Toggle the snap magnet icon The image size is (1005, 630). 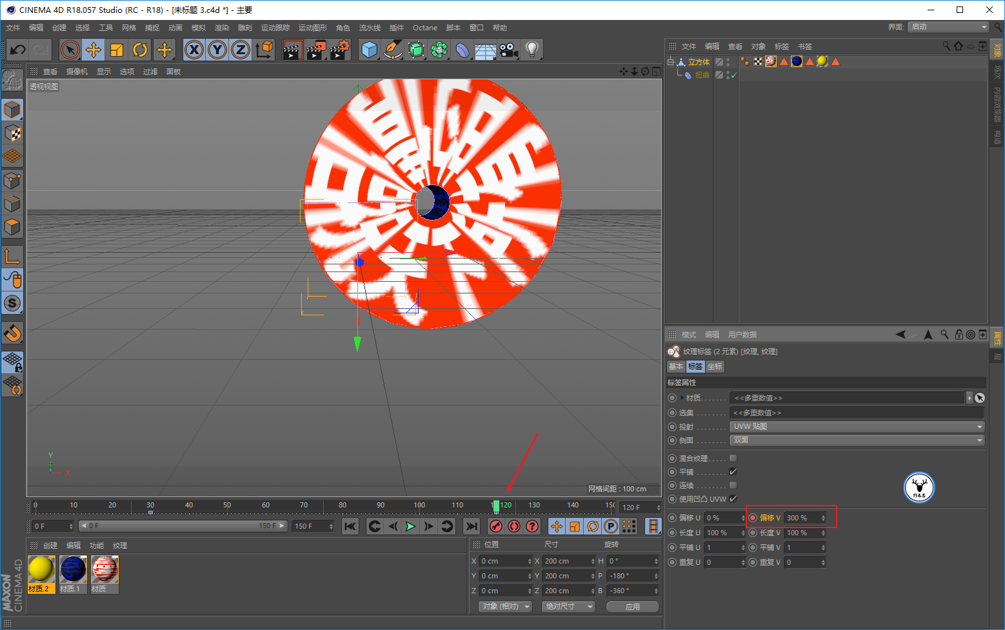pyautogui.click(x=12, y=333)
